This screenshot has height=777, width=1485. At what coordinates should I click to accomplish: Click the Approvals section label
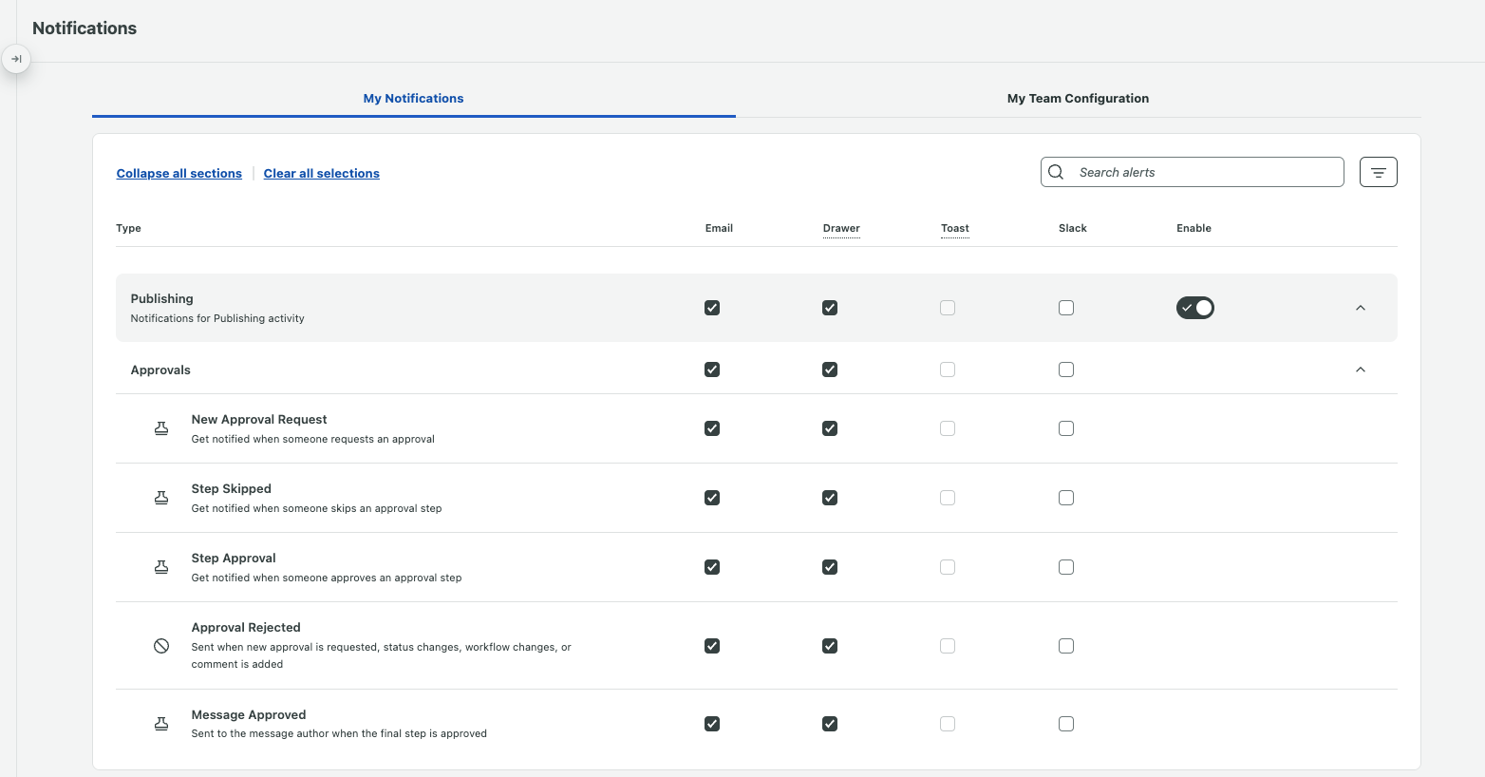point(160,370)
